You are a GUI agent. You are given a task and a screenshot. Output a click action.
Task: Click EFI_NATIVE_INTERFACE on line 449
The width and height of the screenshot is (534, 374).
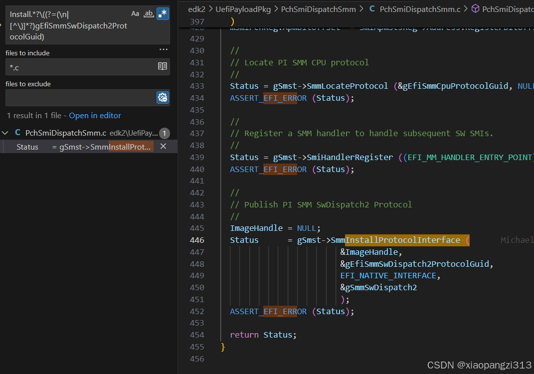(x=388, y=276)
